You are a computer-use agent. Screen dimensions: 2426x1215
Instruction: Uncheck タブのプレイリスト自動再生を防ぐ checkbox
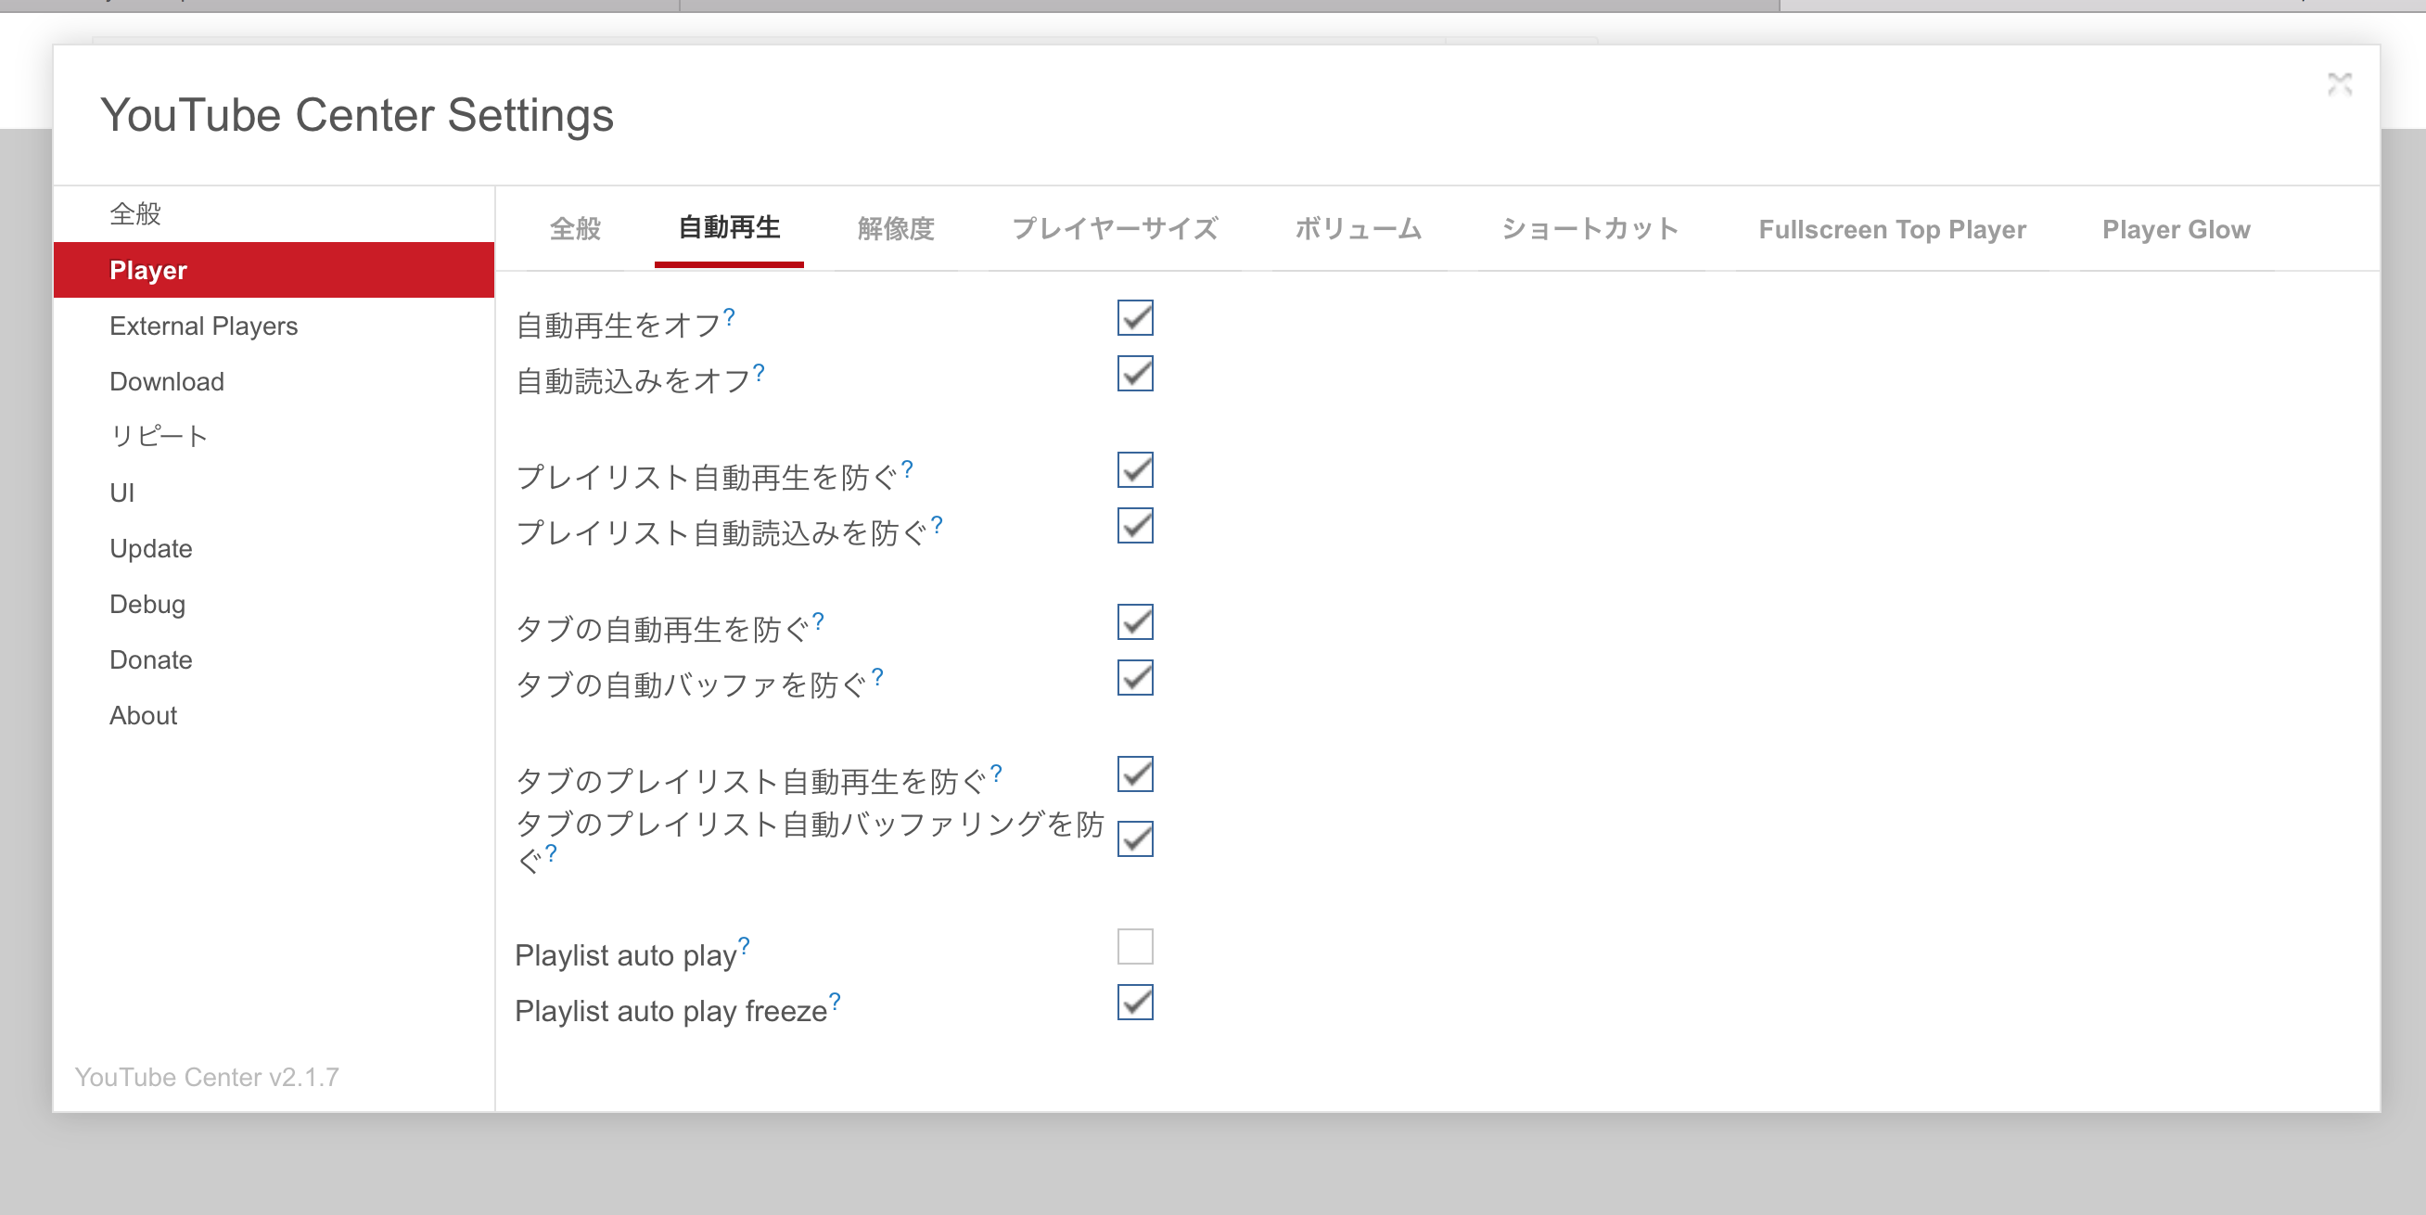pyautogui.click(x=1135, y=774)
